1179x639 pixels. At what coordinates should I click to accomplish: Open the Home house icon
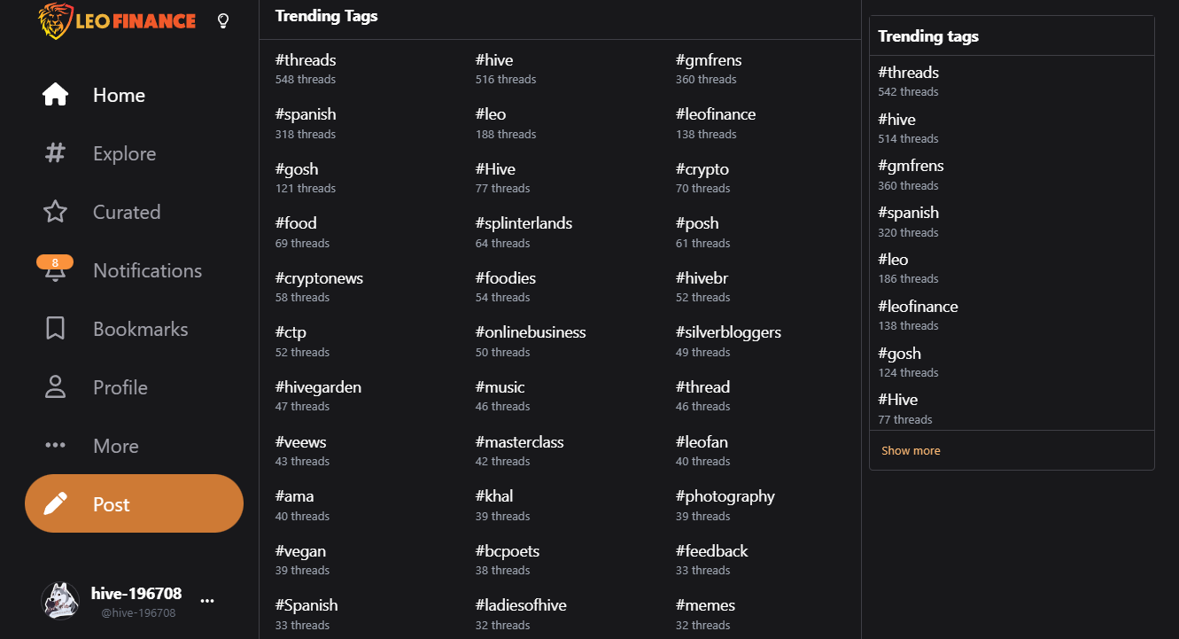55,95
